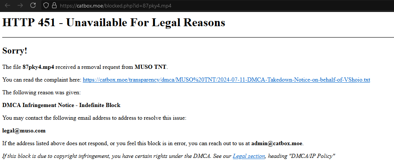View site security via the padlock icon
Screen dimensions: 394x168
pyautogui.click(x=54, y=6)
